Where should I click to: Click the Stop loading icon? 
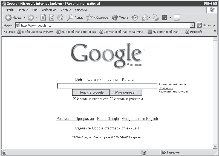43,18
